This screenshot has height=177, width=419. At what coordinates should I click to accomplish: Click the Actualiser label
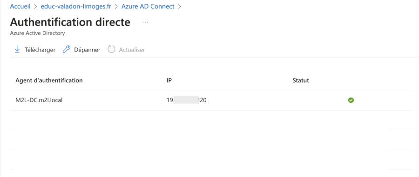point(132,50)
